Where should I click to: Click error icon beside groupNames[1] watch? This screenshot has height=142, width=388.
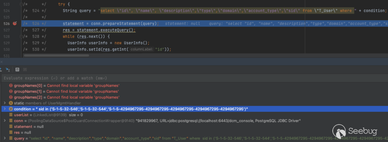(11, 91)
